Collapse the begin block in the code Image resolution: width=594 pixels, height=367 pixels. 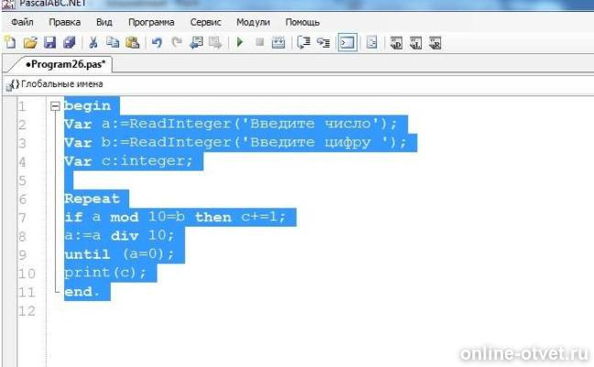pos(55,106)
